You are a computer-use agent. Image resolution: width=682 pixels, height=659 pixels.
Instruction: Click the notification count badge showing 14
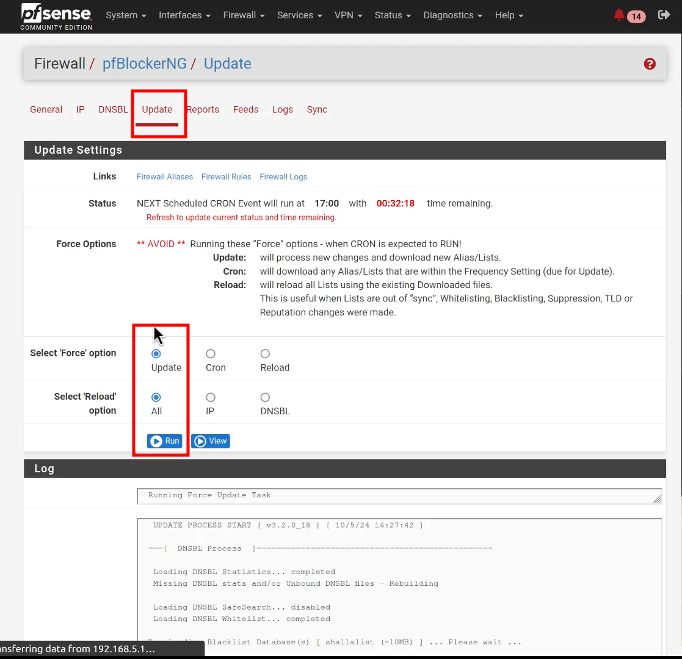coord(636,16)
